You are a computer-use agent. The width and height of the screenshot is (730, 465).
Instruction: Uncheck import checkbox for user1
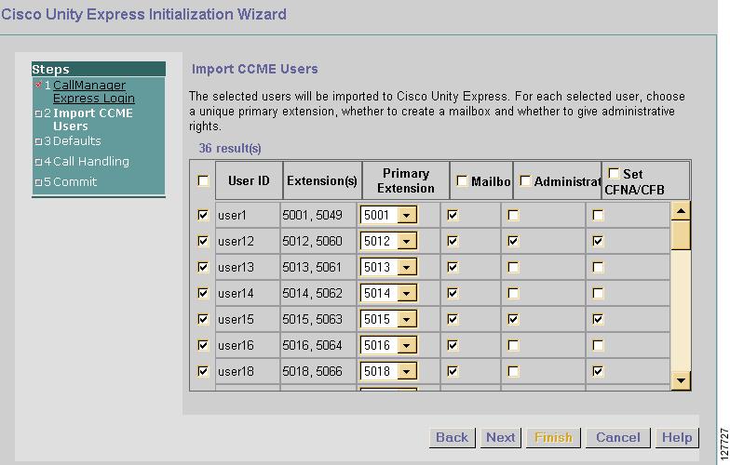(203, 215)
